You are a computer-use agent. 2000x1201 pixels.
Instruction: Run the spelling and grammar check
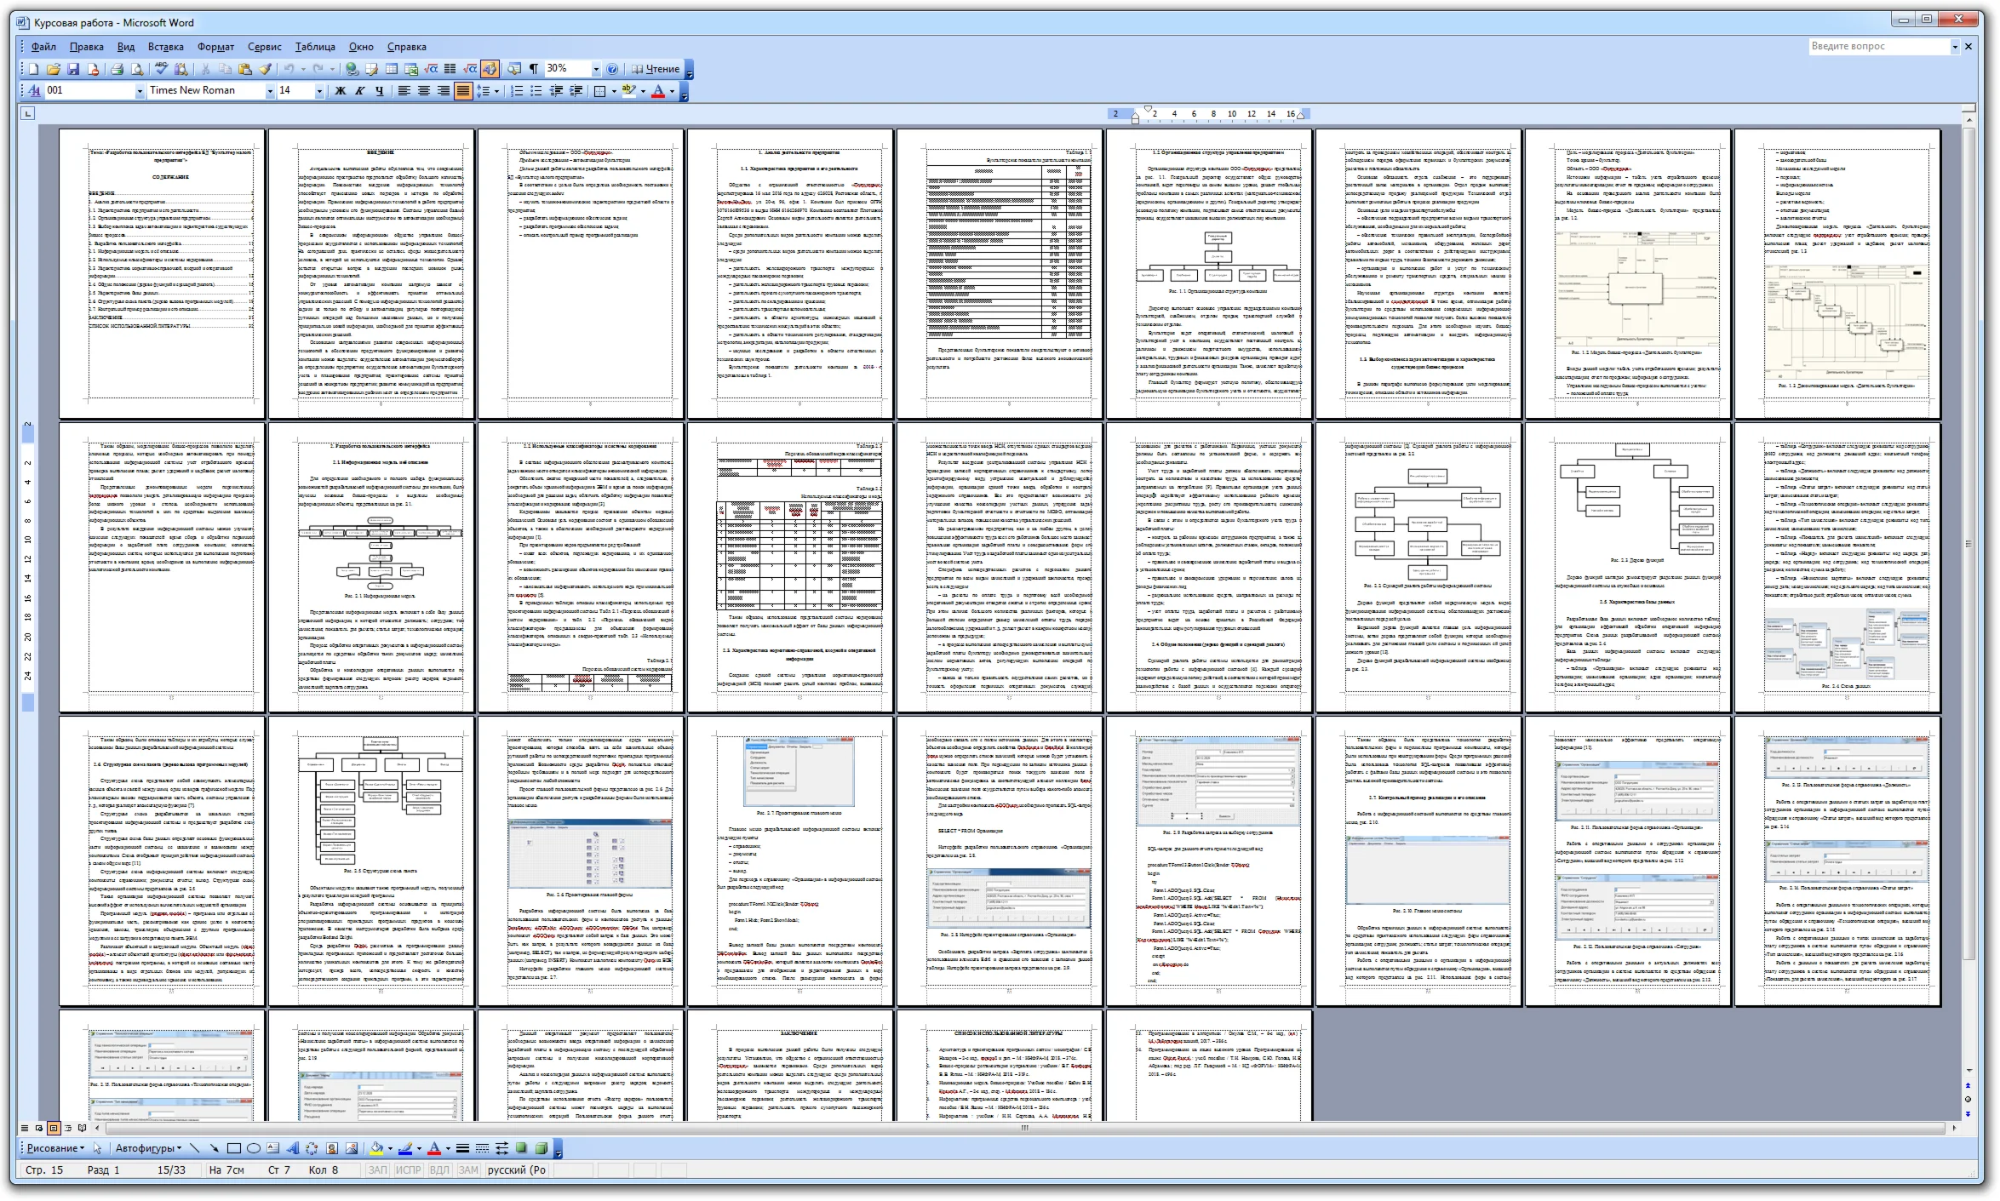(x=161, y=69)
